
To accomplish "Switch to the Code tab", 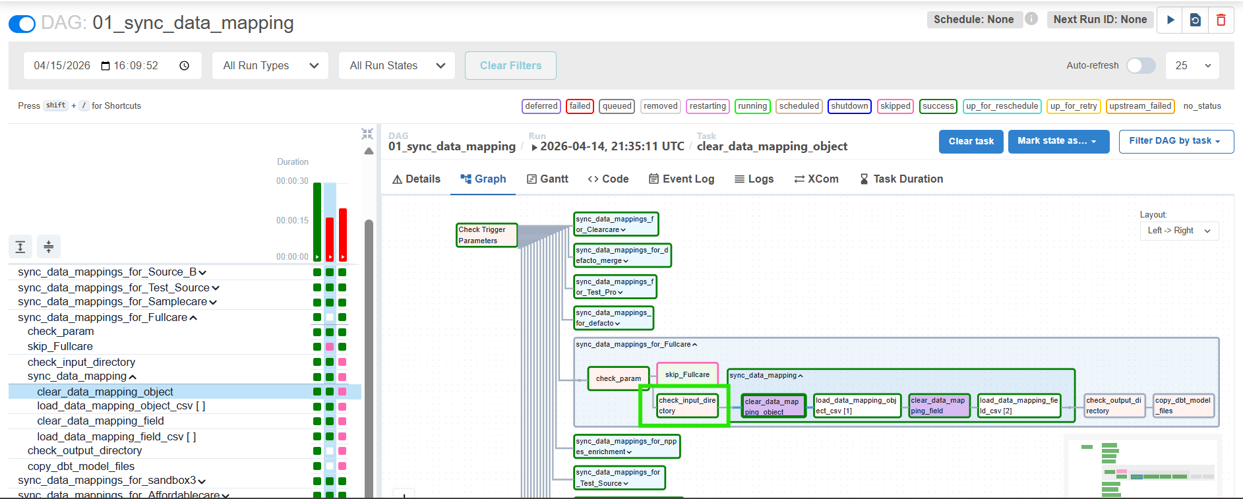I will pyautogui.click(x=608, y=179).
